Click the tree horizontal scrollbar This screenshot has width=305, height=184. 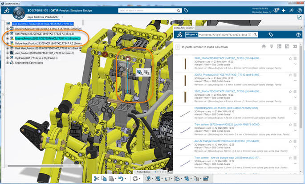point(35,166)
